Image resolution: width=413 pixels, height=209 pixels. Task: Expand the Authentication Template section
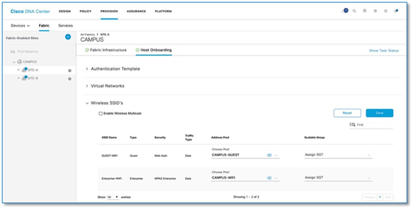[x=87, y=69]
